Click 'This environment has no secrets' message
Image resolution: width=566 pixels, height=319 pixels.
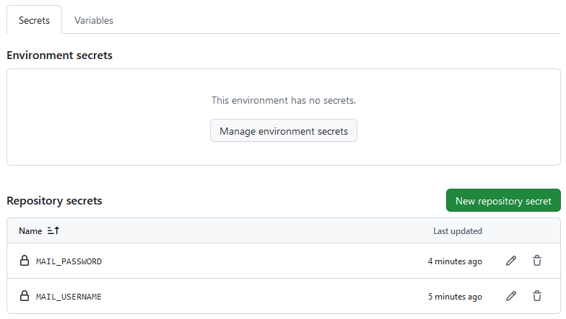click(284, 100)
